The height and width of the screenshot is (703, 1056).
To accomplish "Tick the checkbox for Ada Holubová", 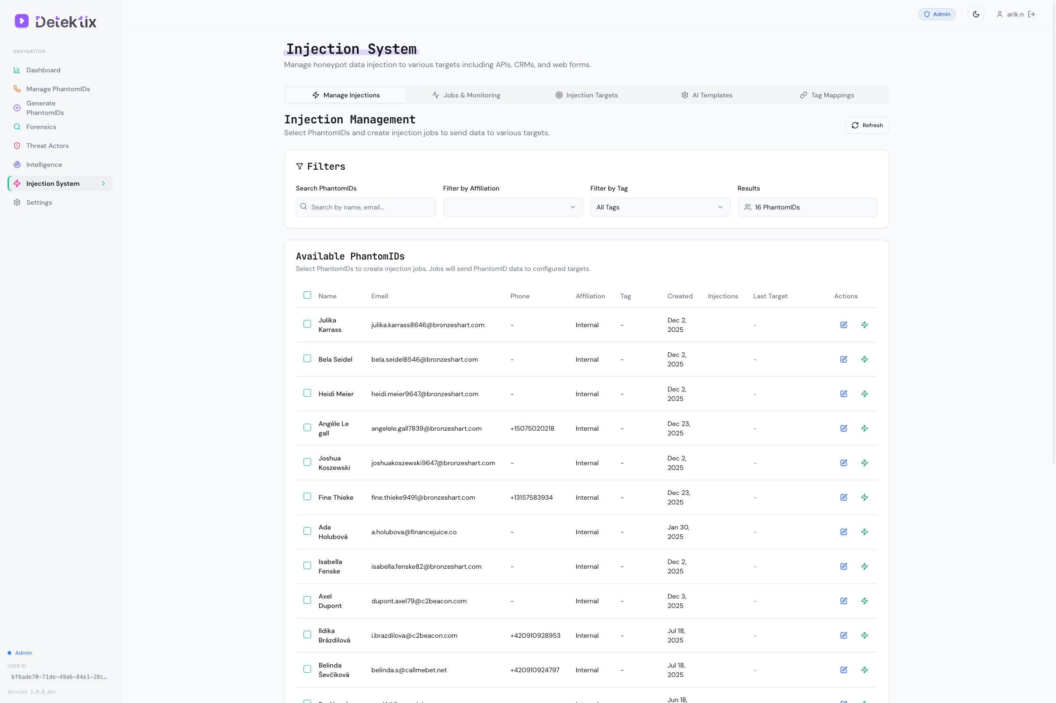I will (x=307, y=531).
